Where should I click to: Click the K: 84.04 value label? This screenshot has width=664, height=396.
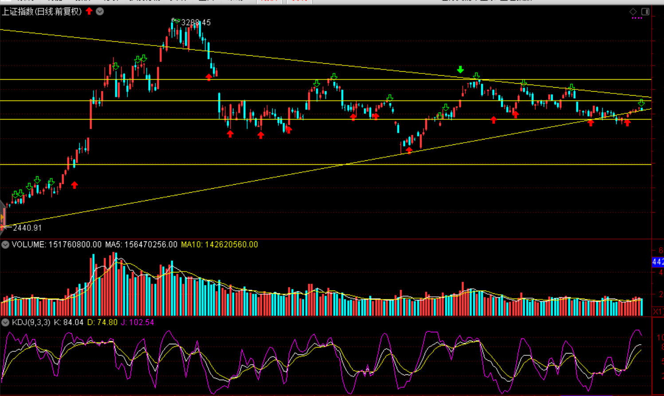coord(68,322)
